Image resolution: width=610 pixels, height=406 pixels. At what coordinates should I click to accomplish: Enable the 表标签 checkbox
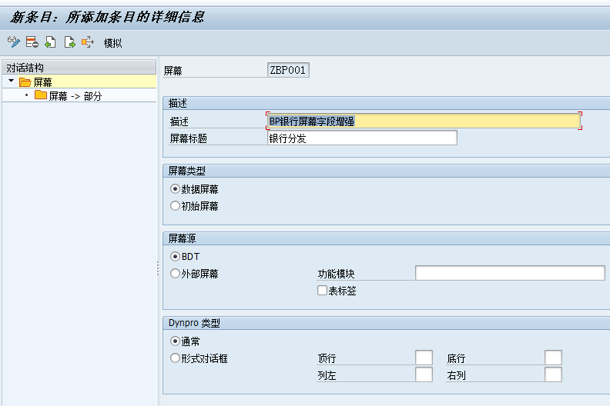[x=322, y=291]
